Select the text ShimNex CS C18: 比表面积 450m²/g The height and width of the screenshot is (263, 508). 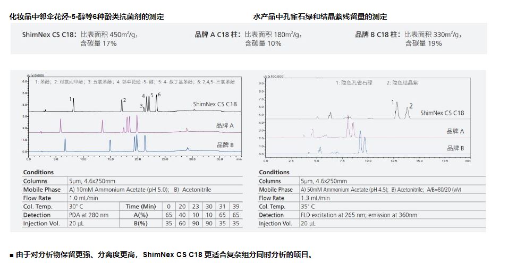coord(80,35)
